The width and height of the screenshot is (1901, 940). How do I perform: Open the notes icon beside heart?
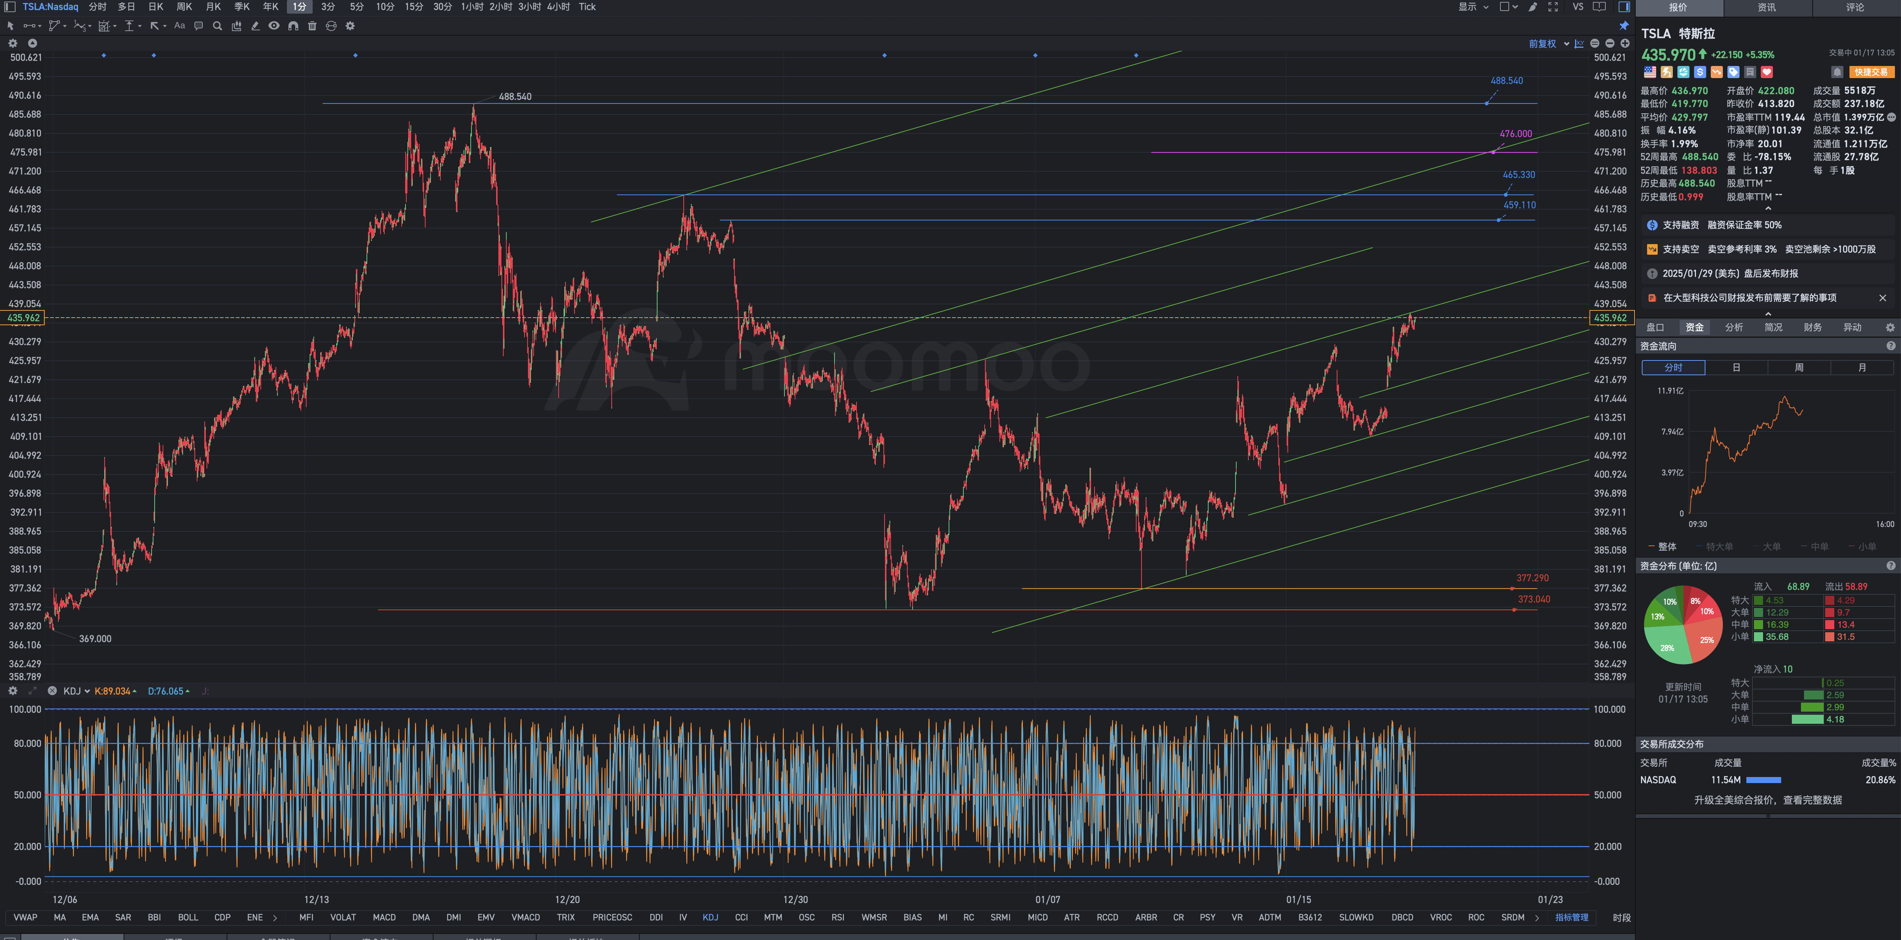point(1751,72)
